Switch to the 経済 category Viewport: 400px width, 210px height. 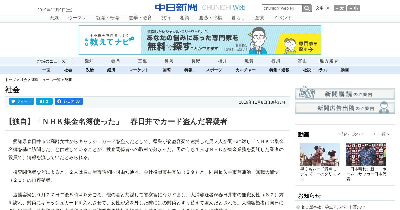click(111, 70)
